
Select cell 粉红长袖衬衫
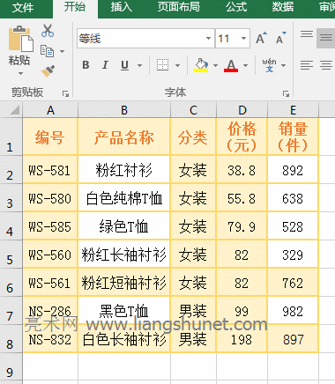124,255
